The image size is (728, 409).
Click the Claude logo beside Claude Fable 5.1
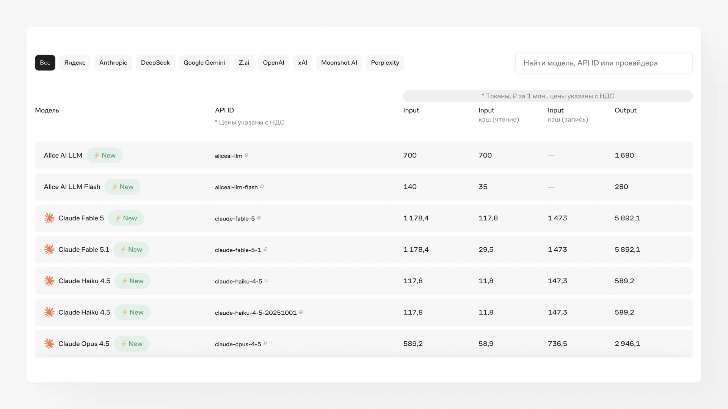tap(49, 250)
